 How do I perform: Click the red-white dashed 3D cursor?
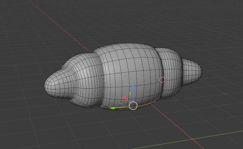[x=162, y=80]
